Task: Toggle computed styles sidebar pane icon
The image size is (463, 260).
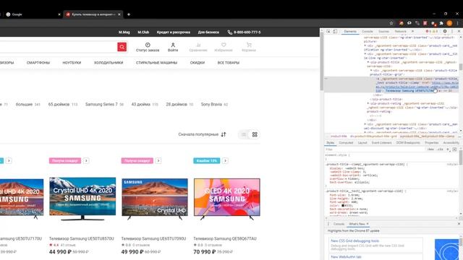Action: click(x=454, y=149)
